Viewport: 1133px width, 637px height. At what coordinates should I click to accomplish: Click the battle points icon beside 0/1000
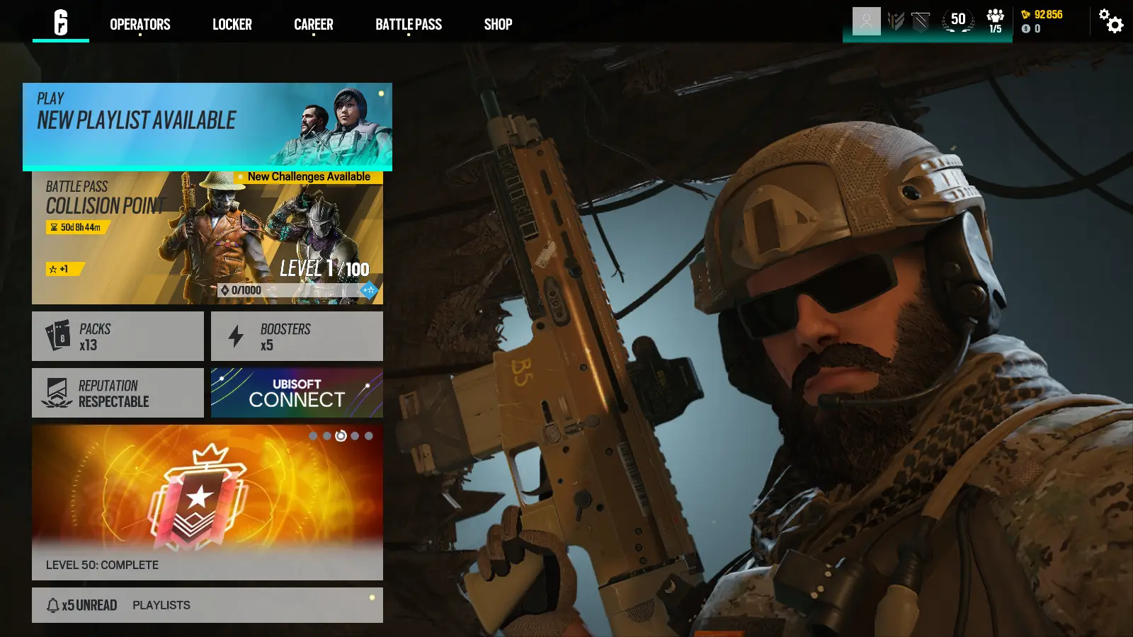pos(224,290)
